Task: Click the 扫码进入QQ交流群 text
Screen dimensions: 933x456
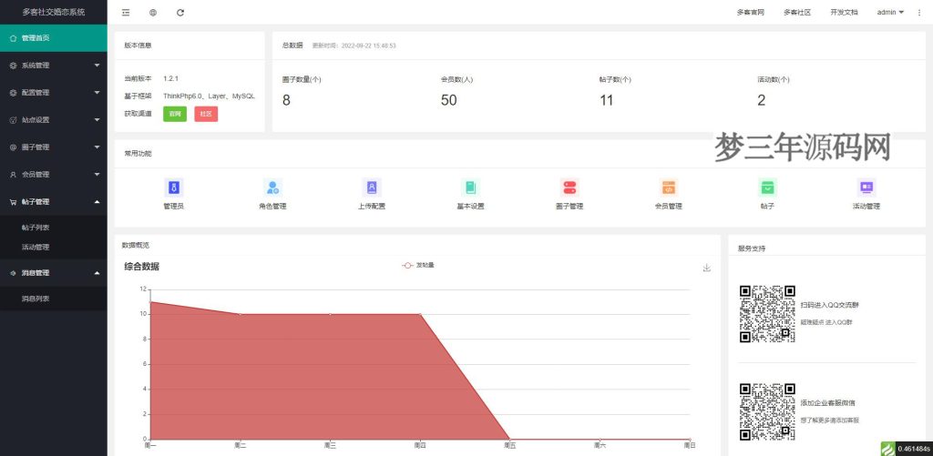Action: pos(829,305)
